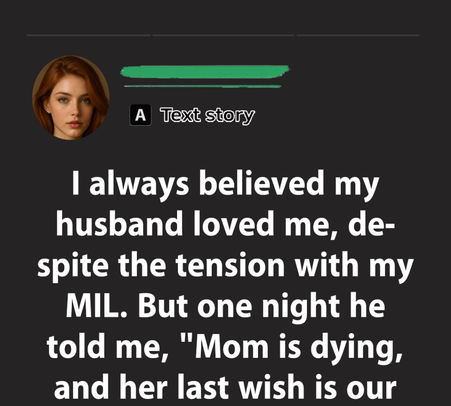Tap the thin green line under the username

203,86
